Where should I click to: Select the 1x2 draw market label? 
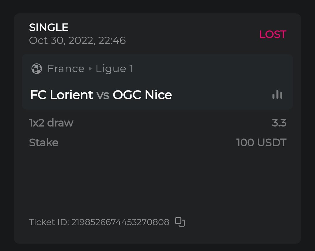click(x=51, y=123)
